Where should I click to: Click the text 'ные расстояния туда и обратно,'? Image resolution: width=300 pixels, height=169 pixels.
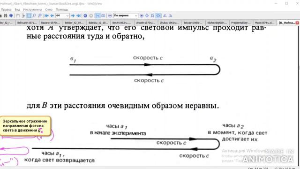85,36
